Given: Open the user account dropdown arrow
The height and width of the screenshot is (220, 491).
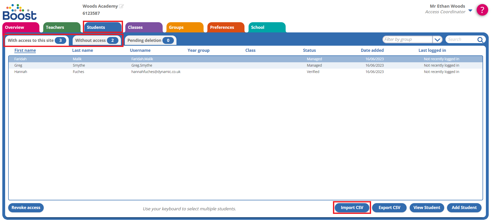Looking at the screenshot, I should pyautogui.click(x=470, y=10).
